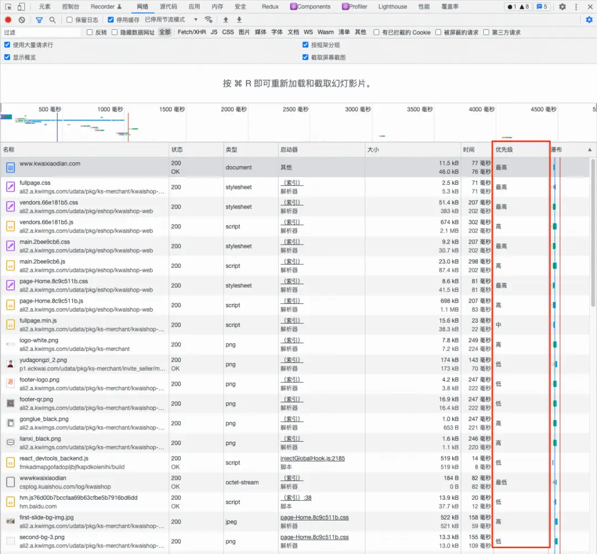Click fullpage.css stylesheet icon

coord(11,187)
